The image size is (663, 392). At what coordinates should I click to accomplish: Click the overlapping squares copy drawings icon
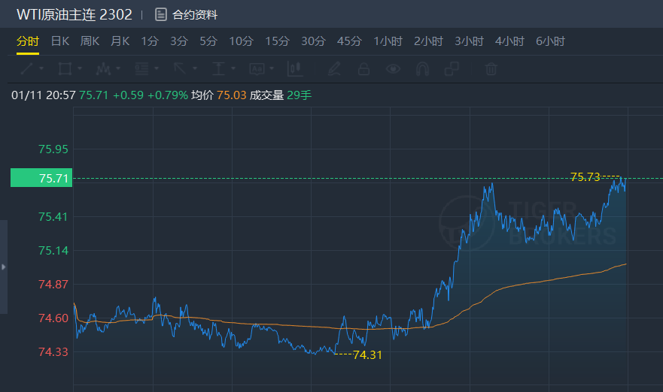coord(452,69)
